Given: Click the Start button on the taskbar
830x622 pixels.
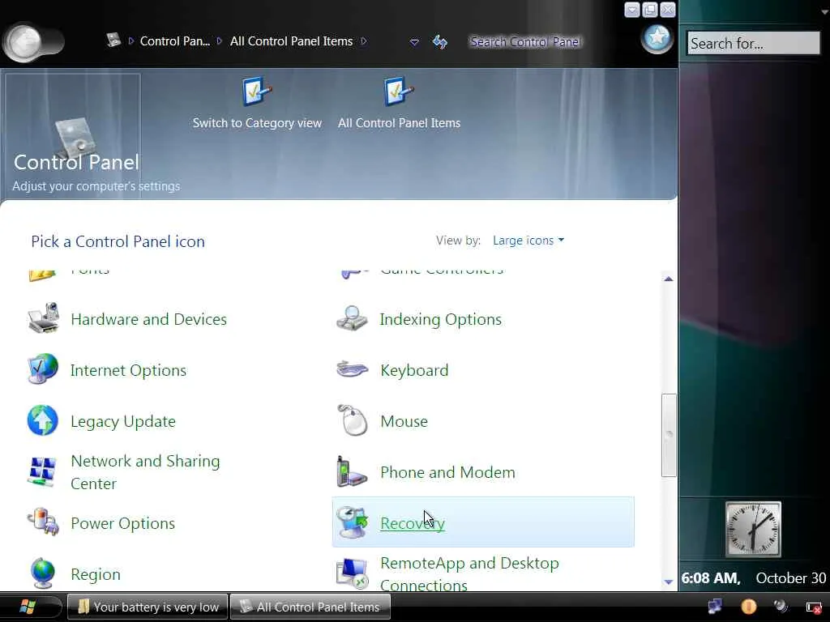Looking at the screenshot, I should 28,607.
